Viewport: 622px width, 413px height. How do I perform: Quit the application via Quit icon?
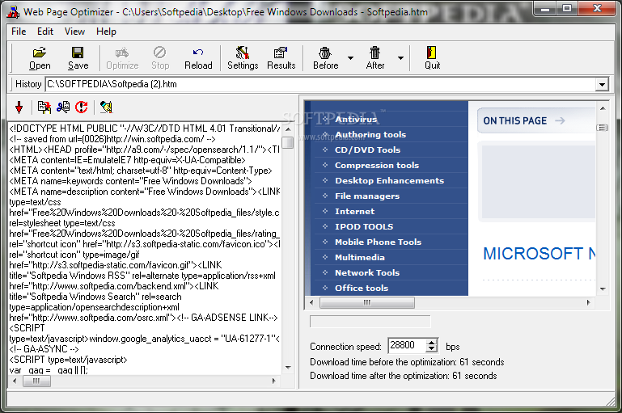point(432,58)
